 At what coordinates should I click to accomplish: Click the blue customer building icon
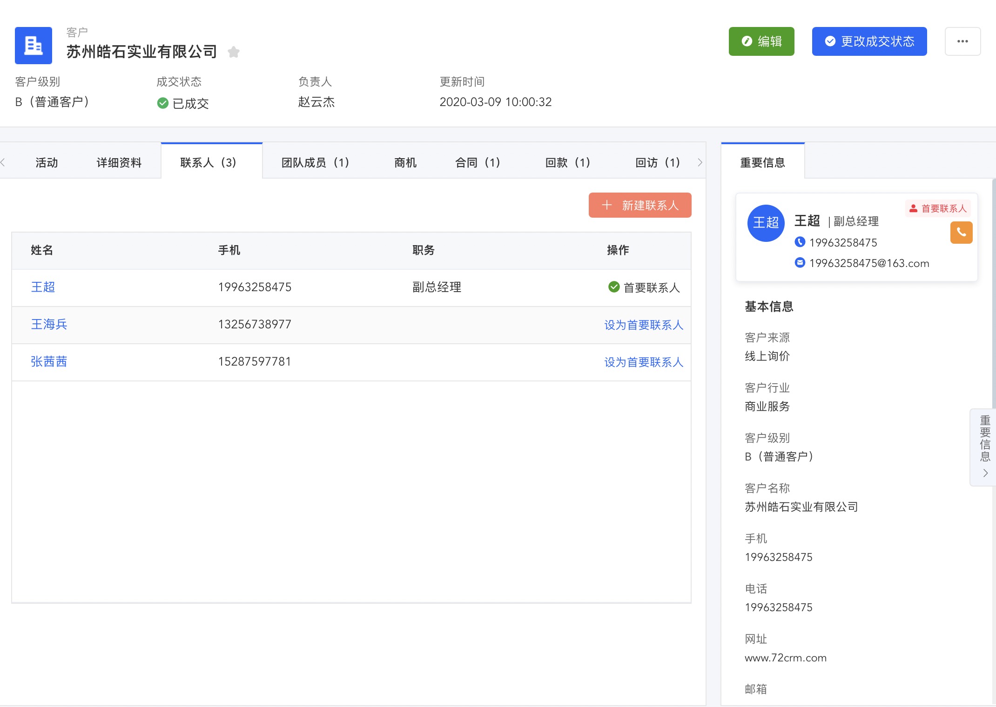coord(33,46)
